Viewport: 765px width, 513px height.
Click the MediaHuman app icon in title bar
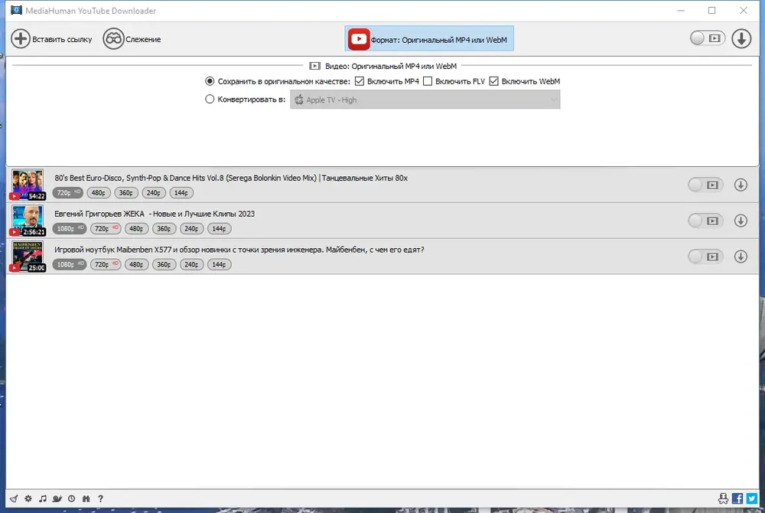(16, 10)
